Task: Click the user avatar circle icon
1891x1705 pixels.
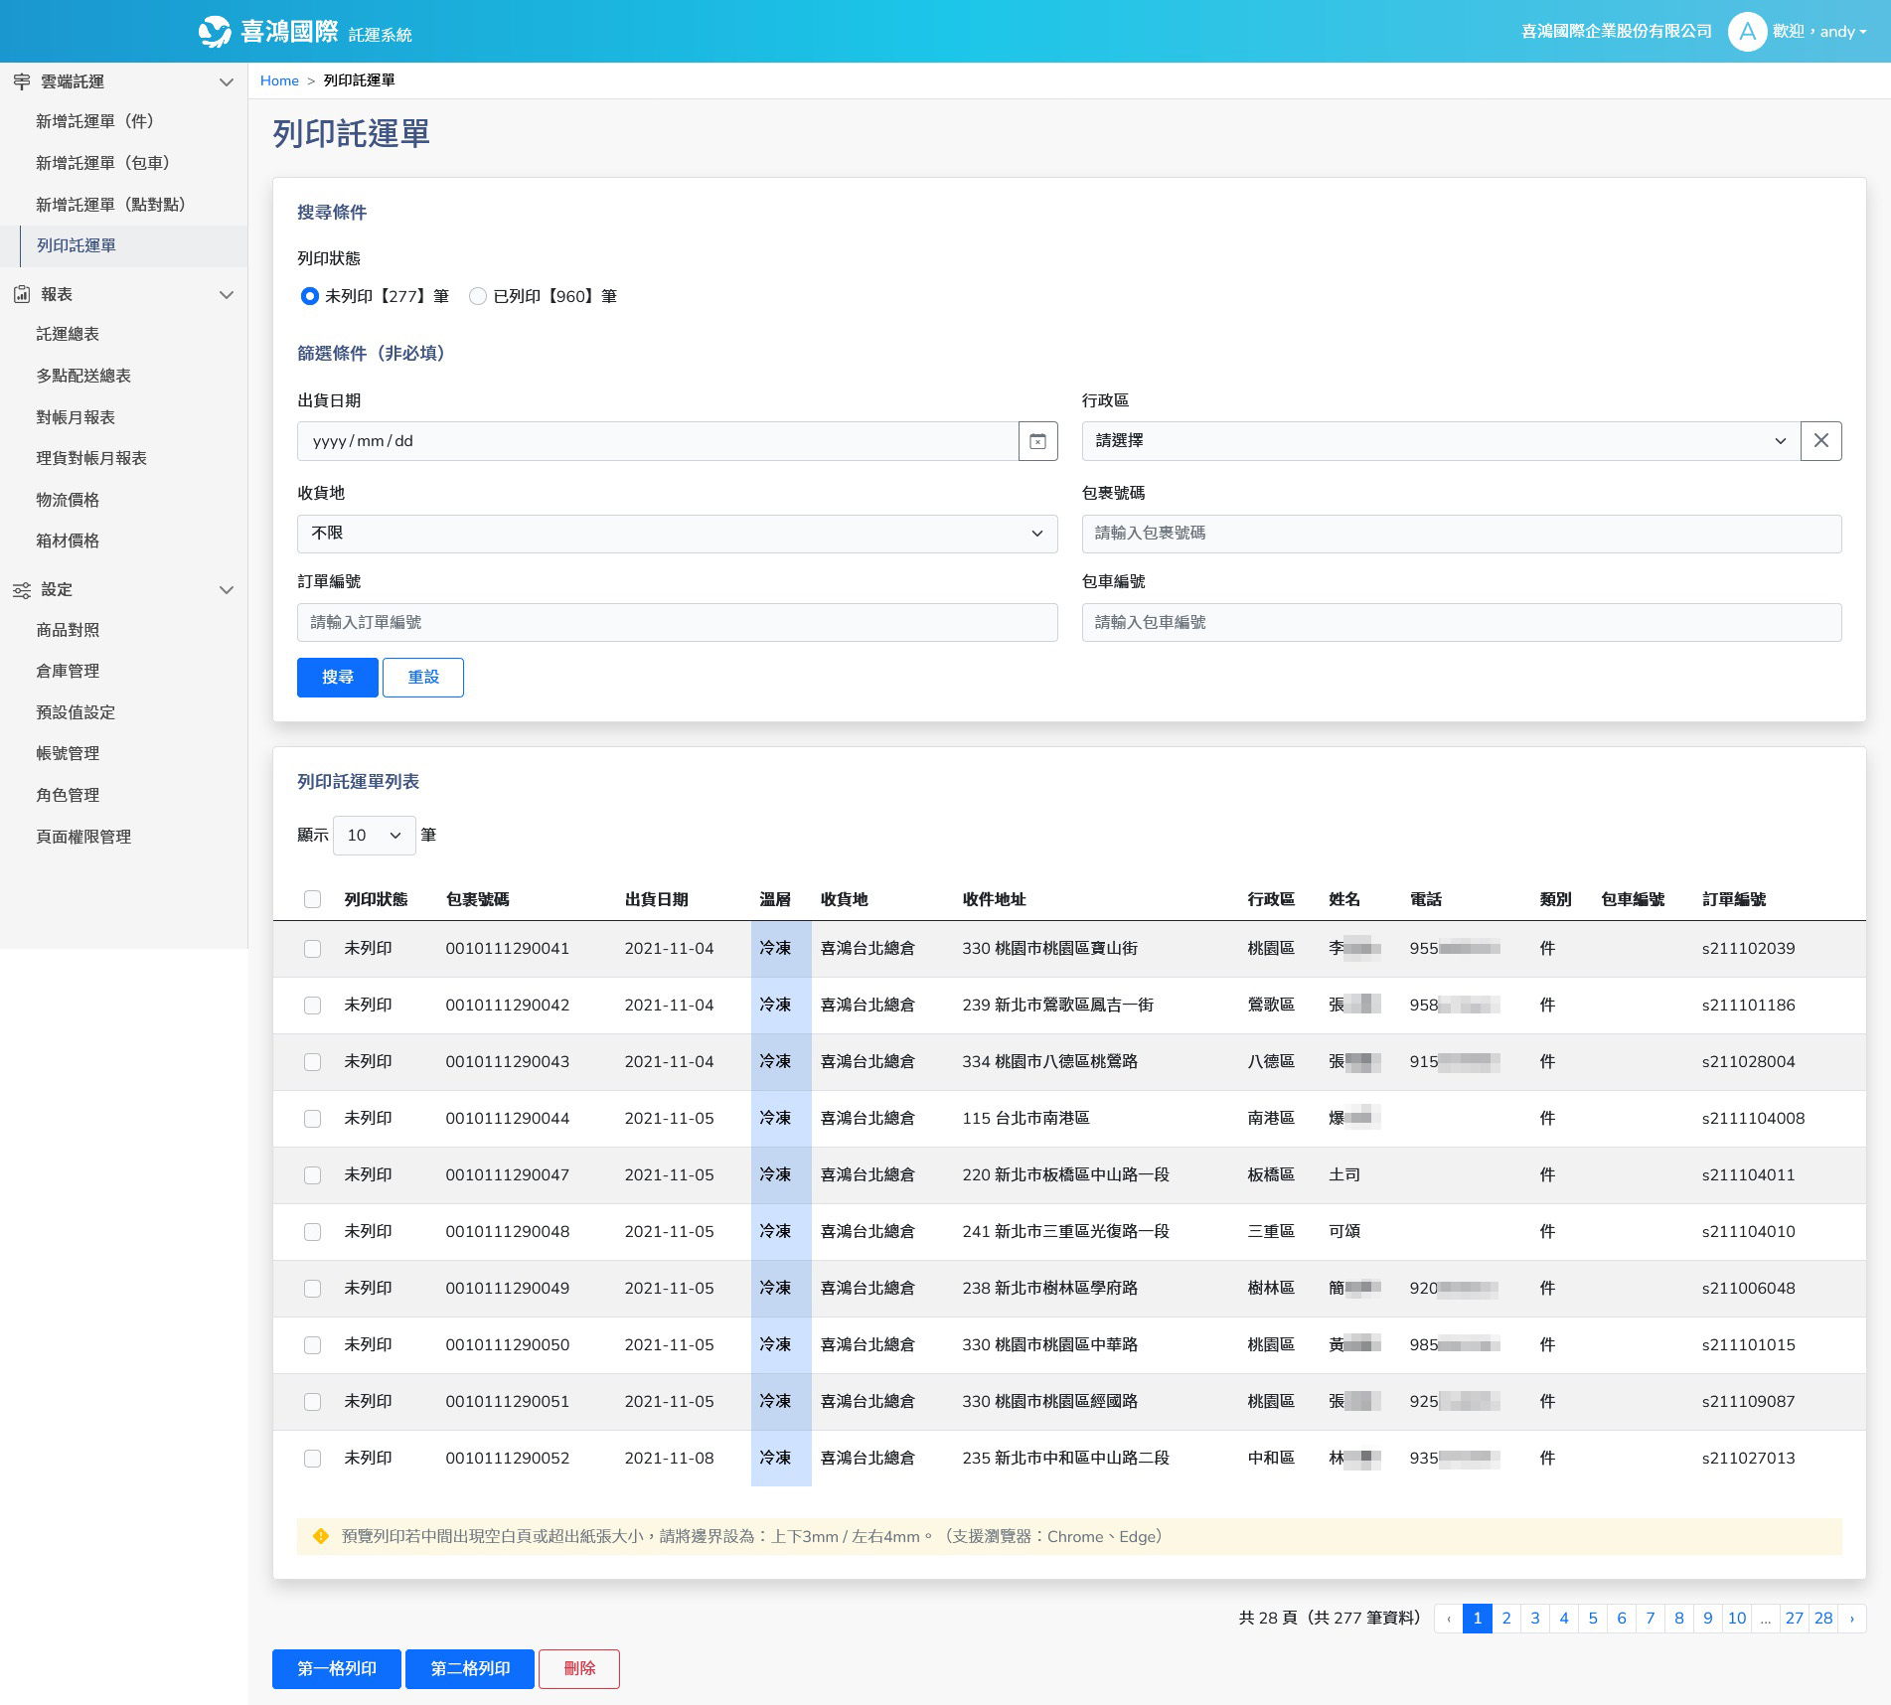Action: pos(1747,32)
